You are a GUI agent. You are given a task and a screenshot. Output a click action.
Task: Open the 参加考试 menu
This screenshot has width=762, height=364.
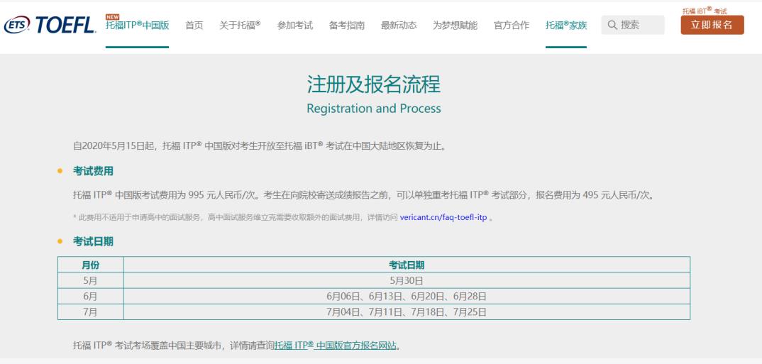click(295, 26)
